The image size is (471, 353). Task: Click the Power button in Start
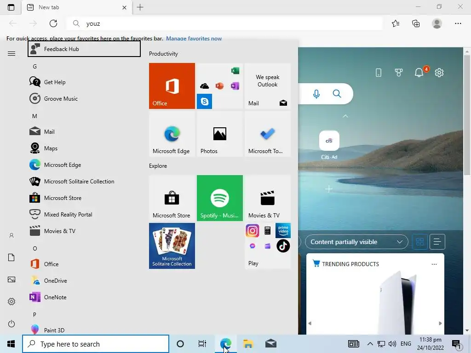coord(11,324)
